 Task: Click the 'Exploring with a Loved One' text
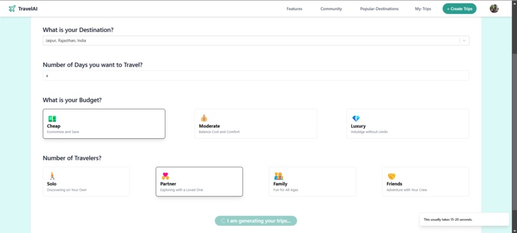[x=182, y=190]
